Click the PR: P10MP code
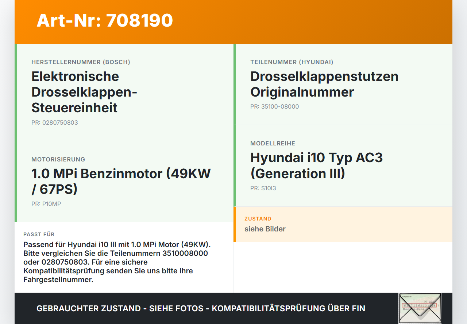The image size is (467, 324). pyautogui.click(x=46, y=204)
